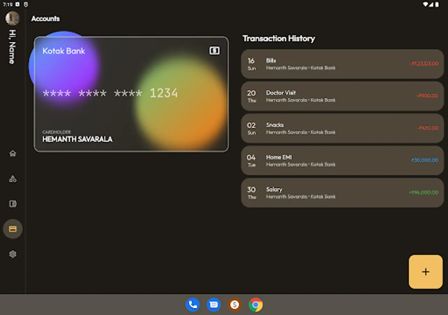Click the ₹30,000.00 blue amount
448x315 pixels.
(425, 160)
